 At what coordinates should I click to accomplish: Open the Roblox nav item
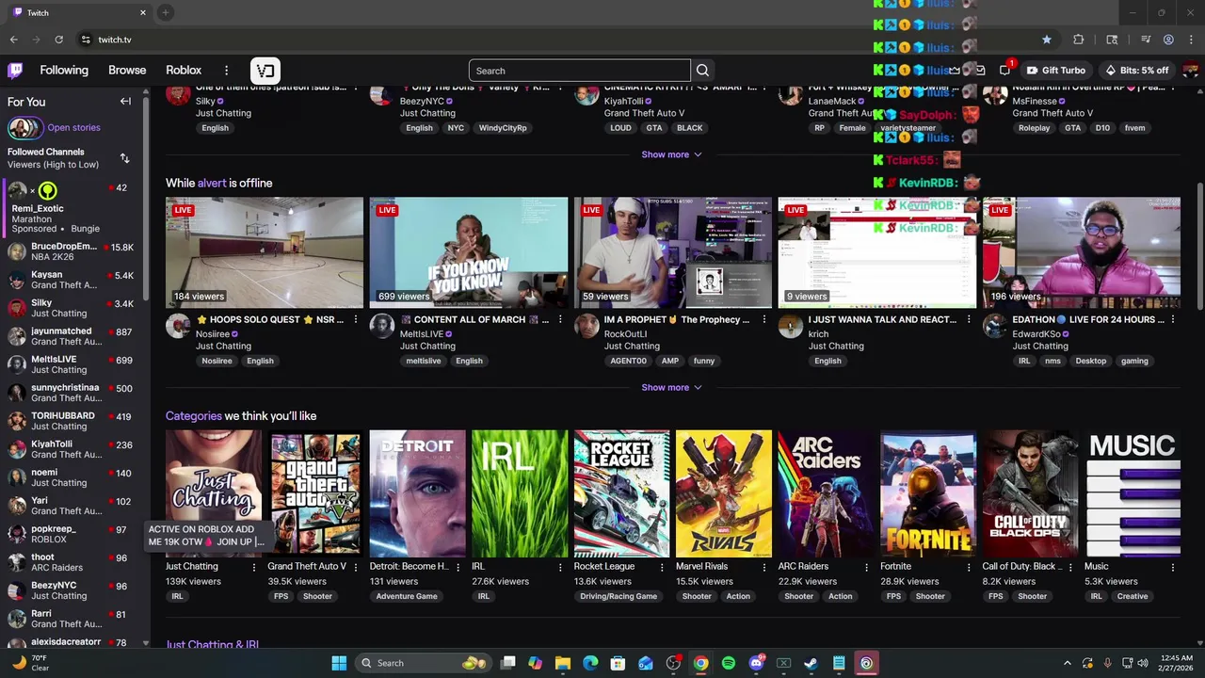[184, 71]
